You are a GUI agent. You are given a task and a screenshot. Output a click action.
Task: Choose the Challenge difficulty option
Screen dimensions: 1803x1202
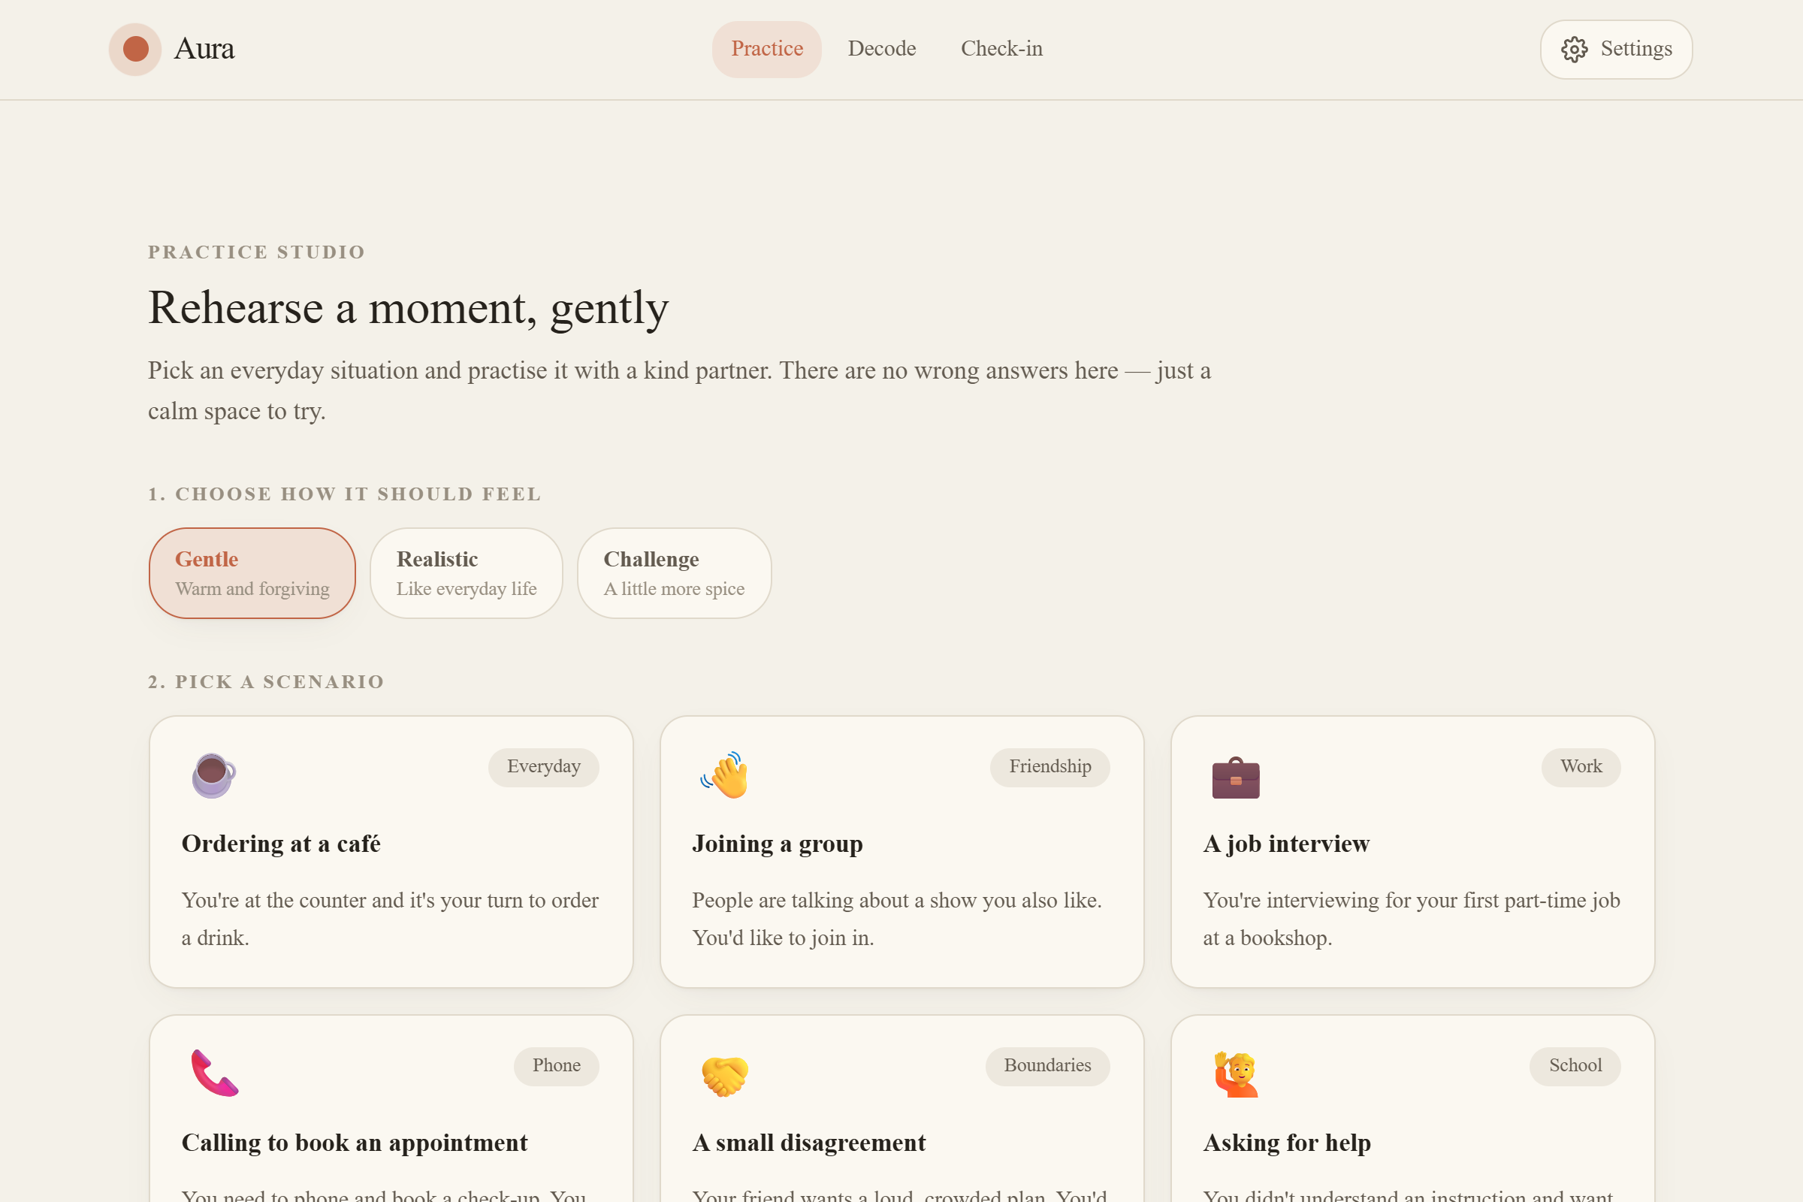[674, 572]
